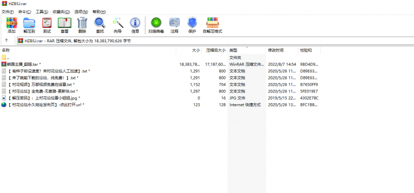Click size value 1,152
The width and height of the screenshot is (414, 193).
pyautogui.click(x=195, y=85)
